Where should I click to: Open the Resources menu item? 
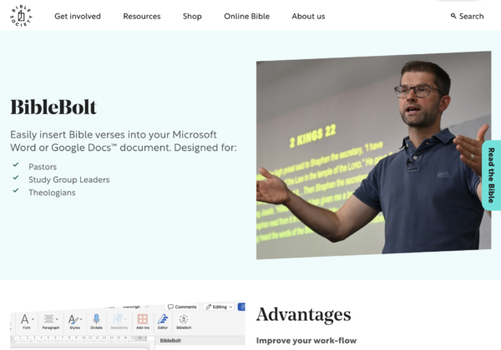coord(142,17)
